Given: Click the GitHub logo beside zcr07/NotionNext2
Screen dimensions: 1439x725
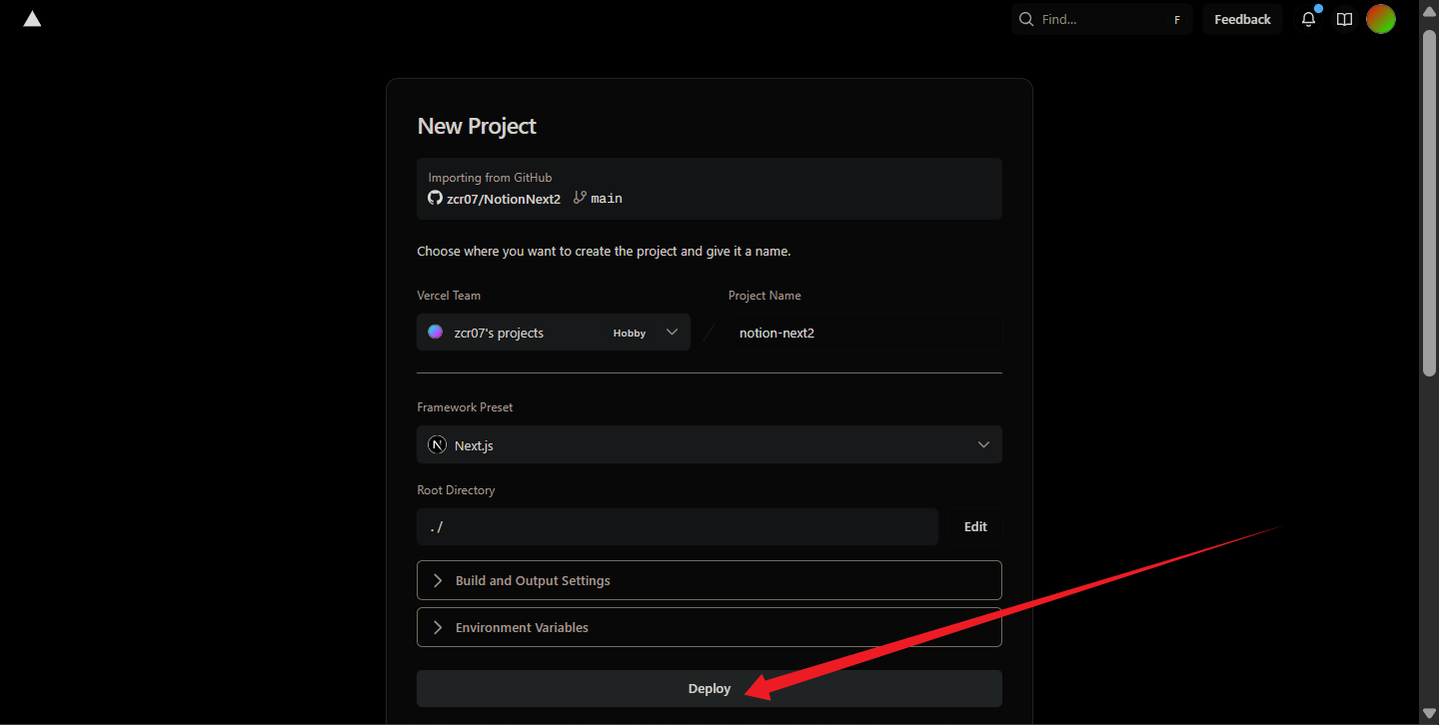Looking at the screenshot, I should click(x=435, y=198).
